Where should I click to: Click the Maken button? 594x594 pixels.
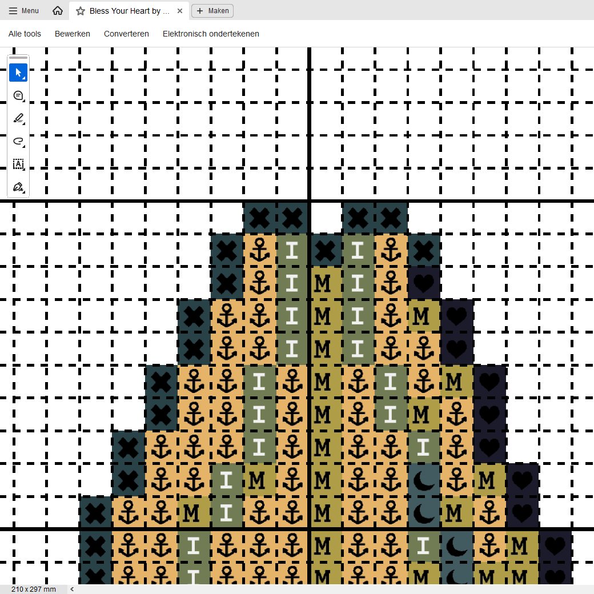tap(212, 11)
